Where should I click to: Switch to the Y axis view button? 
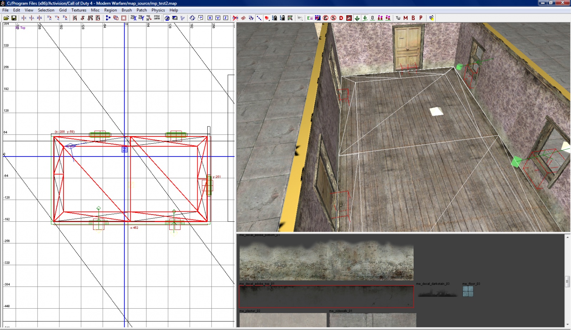coord(218,18)
